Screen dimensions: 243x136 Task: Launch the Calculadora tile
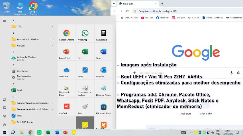[103, 33]
